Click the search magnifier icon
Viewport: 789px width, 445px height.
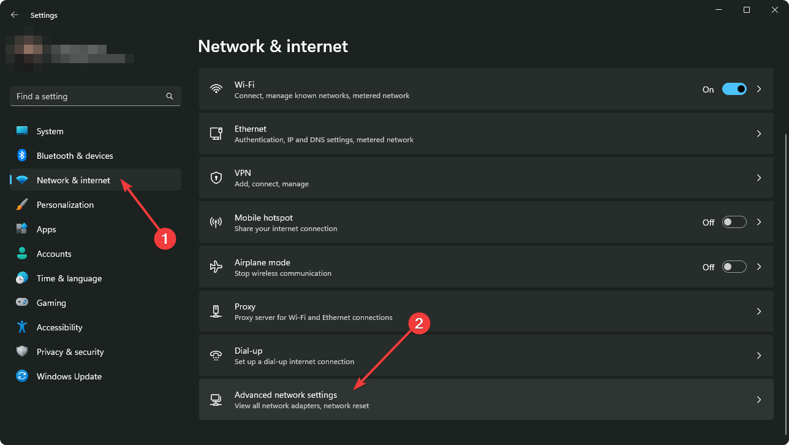pyautogui.click(x=170, y=96)
